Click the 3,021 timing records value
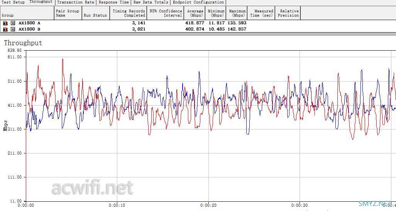Image resolution: width=396 pixels, height=211 pixels. [x=139, y=29]
